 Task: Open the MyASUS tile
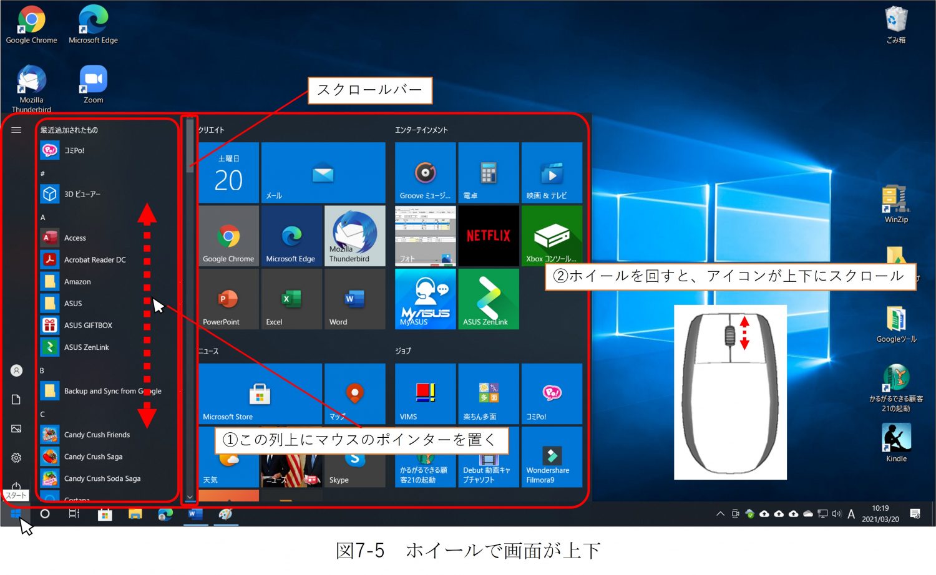click(x=425, y=299)
